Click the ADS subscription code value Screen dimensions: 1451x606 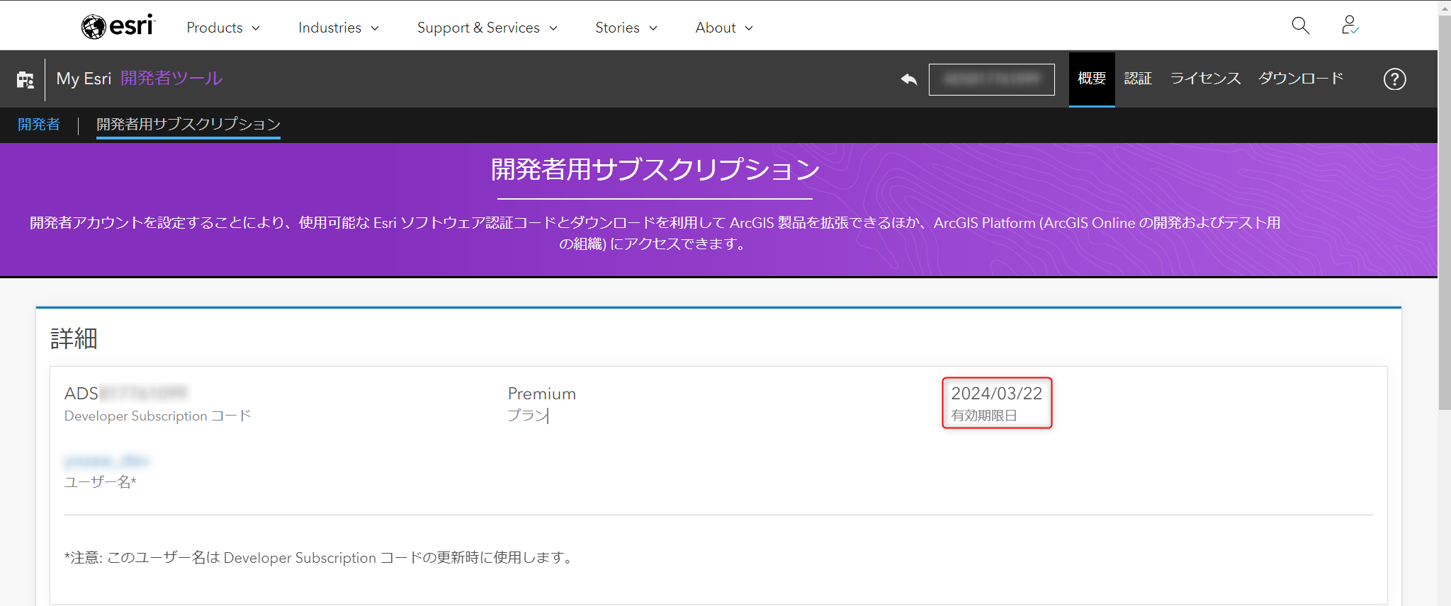coord(126,394)
